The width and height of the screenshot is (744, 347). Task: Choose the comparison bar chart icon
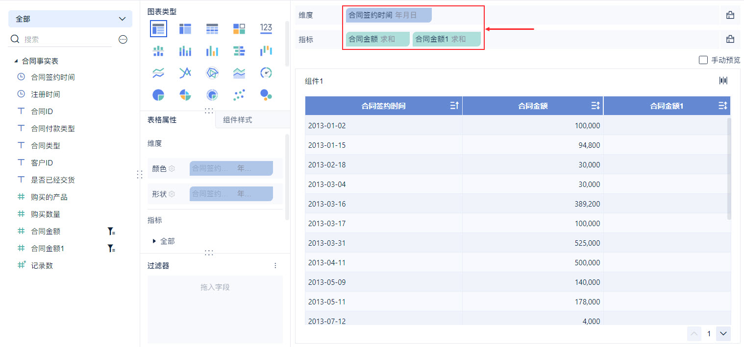(x=239, y=51)
